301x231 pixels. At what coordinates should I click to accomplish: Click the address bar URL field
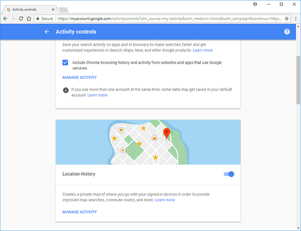[170, 19]
